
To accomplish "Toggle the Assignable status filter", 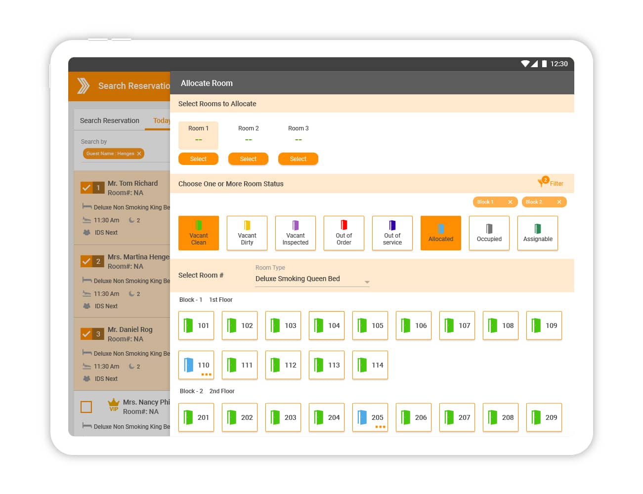I will 538,233.
